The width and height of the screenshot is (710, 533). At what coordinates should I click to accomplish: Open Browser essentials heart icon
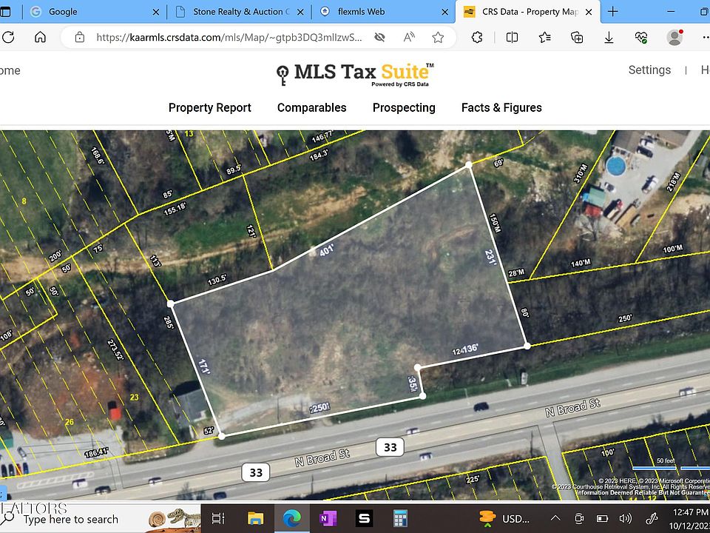641,37
